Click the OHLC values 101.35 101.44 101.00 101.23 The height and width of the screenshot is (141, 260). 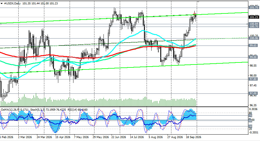[40, 3]
